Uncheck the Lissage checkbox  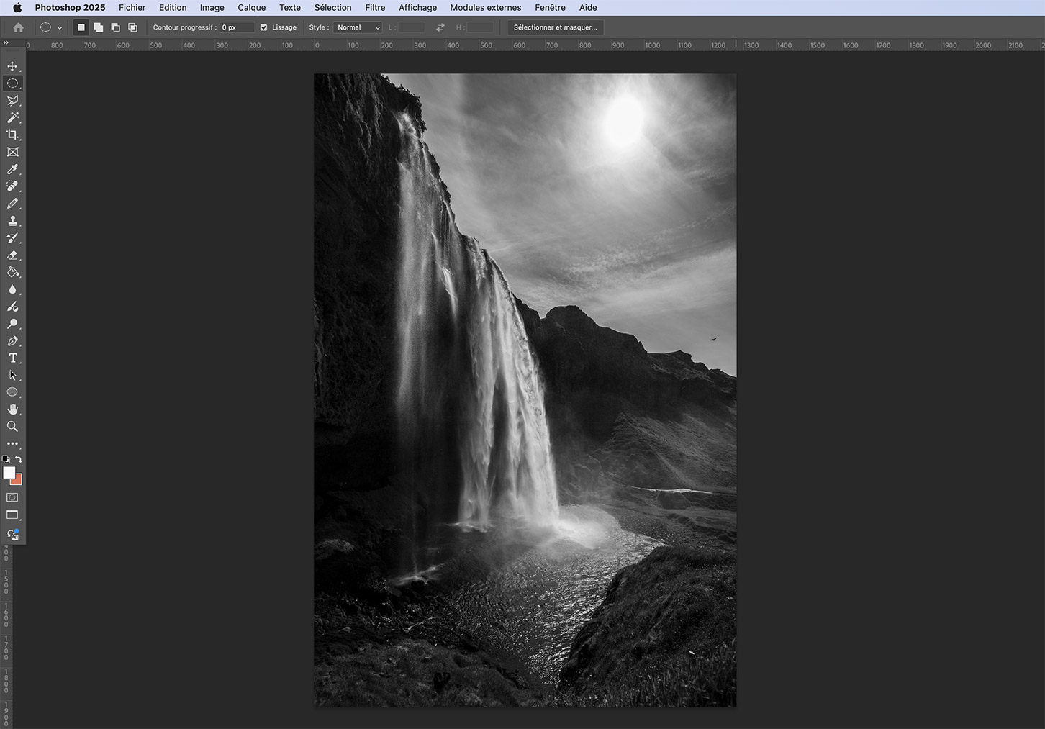(x=263, y=27)
